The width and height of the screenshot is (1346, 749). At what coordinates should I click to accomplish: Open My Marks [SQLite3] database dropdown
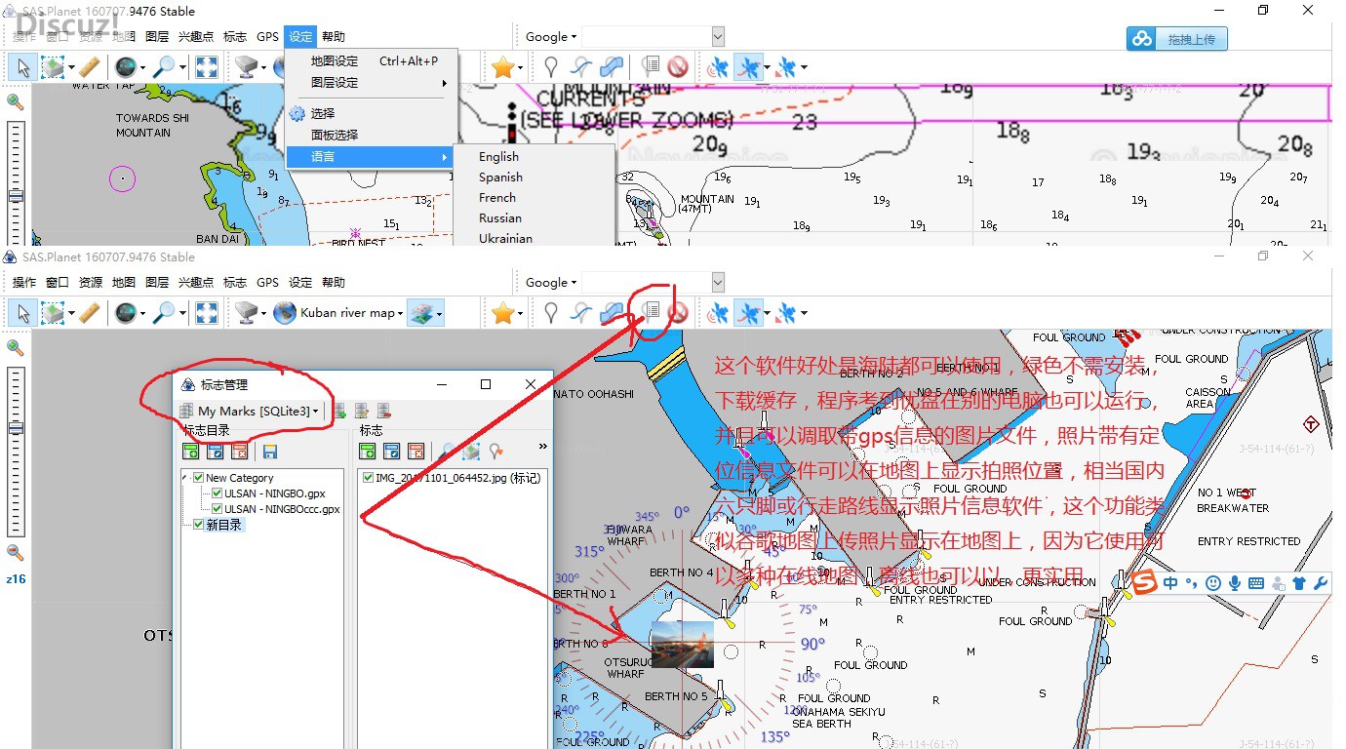tap(251, 412)
